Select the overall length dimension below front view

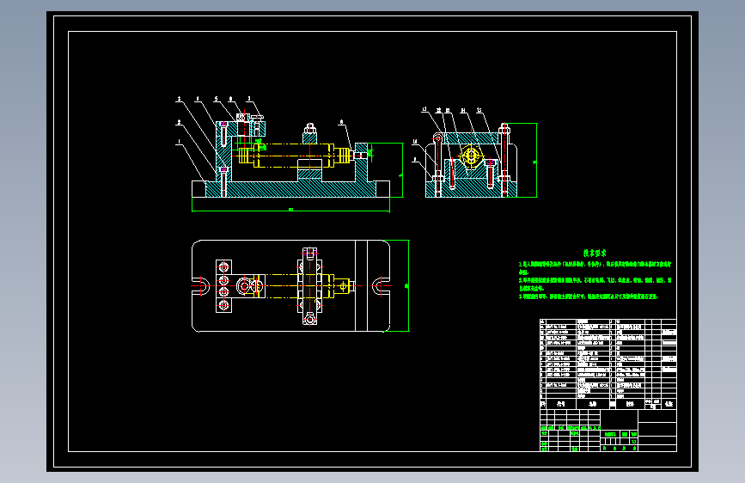click(290, 209)
